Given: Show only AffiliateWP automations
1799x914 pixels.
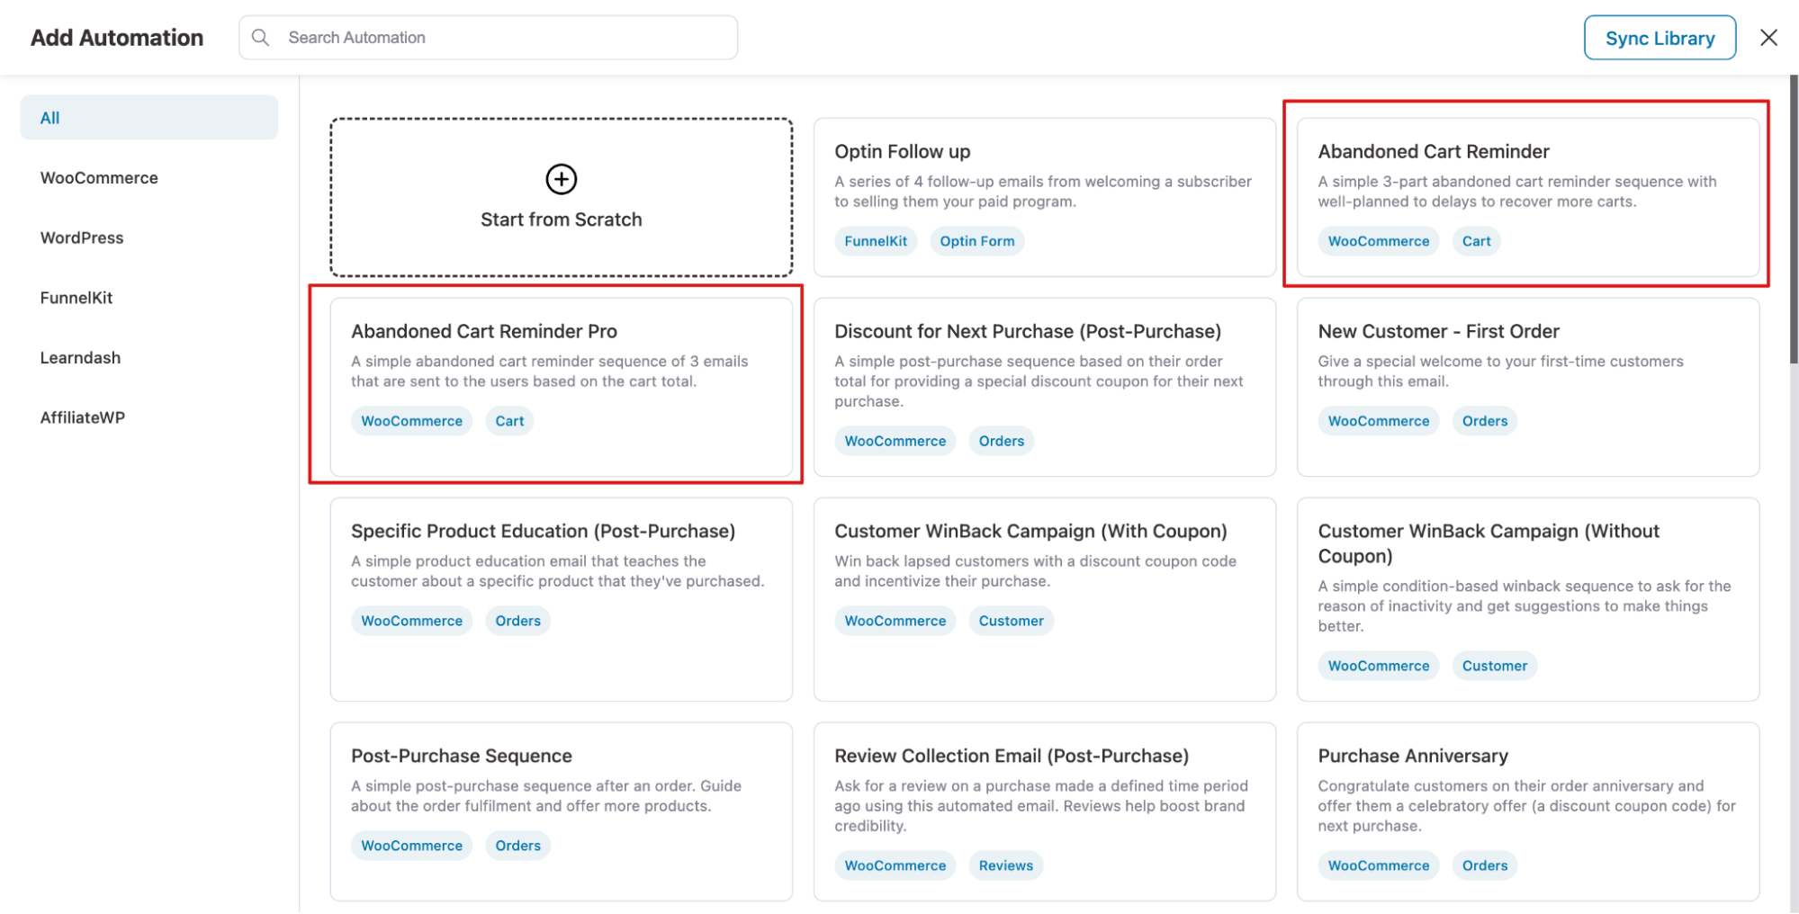Looking at the screenshot, I should coord(83,417).
